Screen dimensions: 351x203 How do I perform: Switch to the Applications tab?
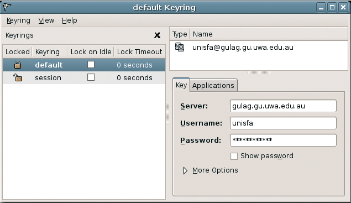coord(213,85)
